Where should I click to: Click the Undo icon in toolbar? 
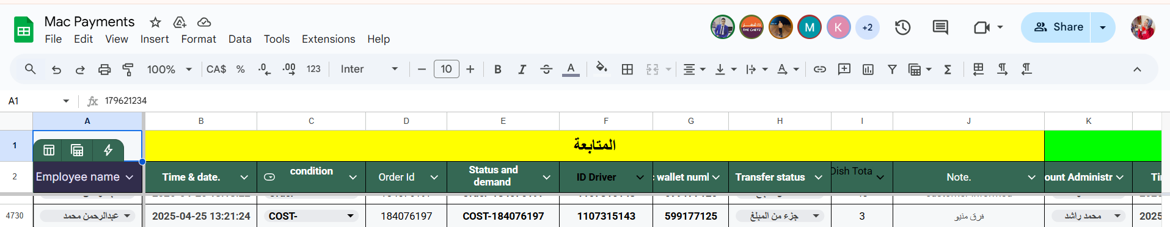click(56, 70)
